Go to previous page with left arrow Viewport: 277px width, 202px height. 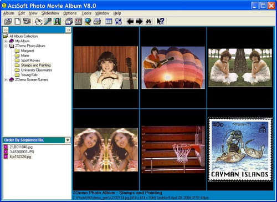click(130, 22)
